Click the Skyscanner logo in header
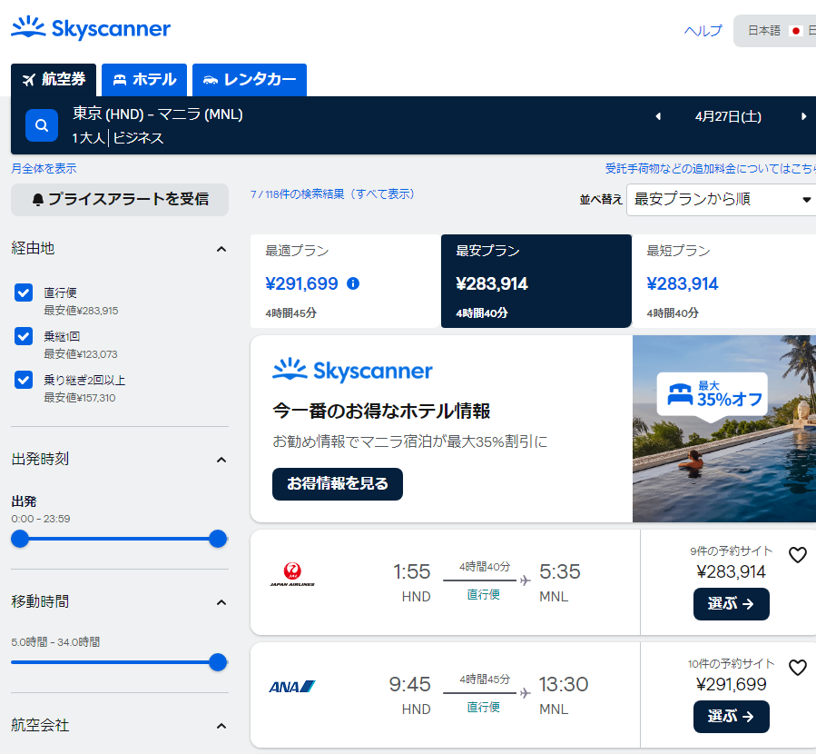 click(91, 28)
